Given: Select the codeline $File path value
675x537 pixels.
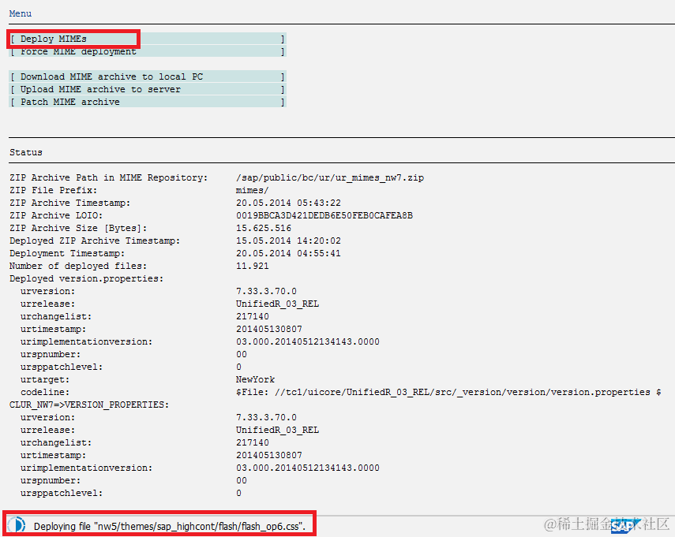Looking at the screenshot, I should (x=448, y=392).
